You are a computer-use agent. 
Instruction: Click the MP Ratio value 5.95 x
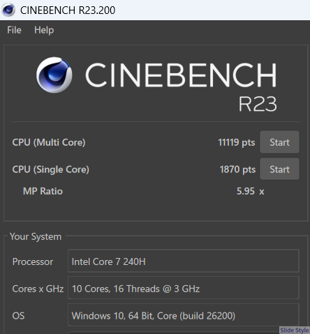pyautogui.click(x=251, y=191)
